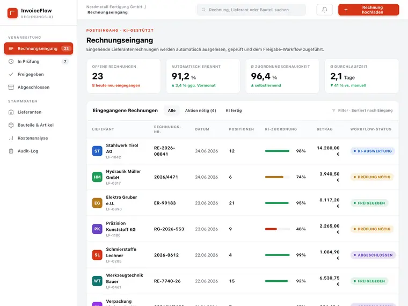The height and width of the screenshot is (306, 408).
Task: Open the Audit-Log
Action: coord(39,151)
